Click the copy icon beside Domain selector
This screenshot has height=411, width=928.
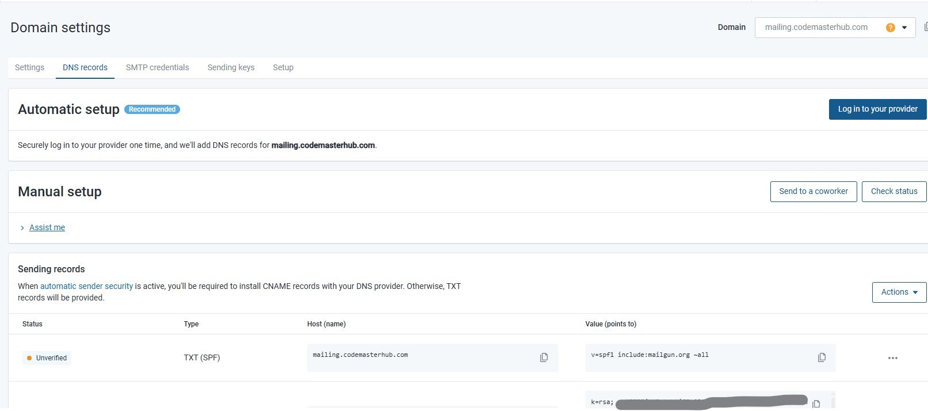[x=925, y=27]
